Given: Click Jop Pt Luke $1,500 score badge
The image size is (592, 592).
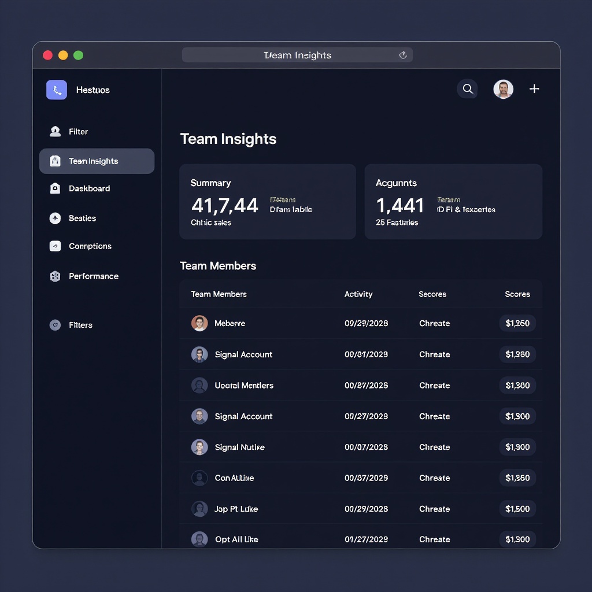Looking at the screenshot, I should click(x=517, y=509).
